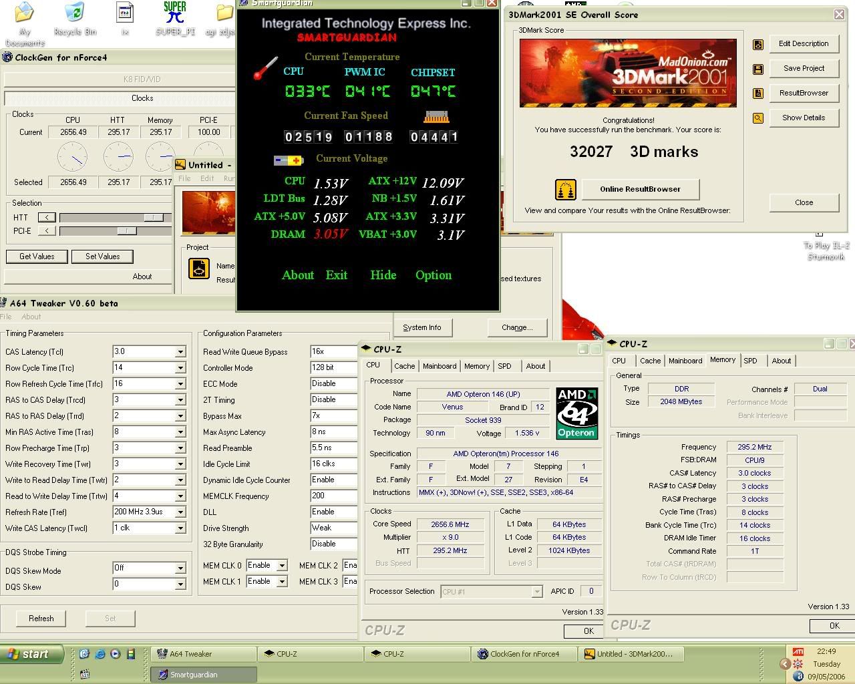The image size is (855, 684).
Task: Click System Info button in 3DMark window
Action: click(x=422, y=327)
